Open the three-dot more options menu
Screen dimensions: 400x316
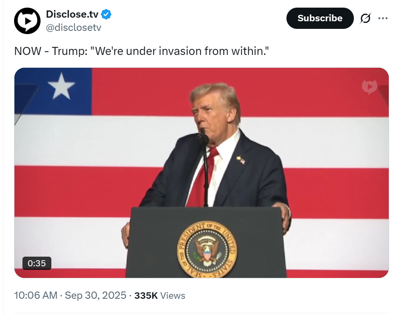click(383, 18)
